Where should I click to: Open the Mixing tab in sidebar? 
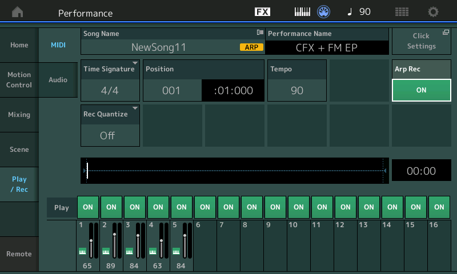19,115
